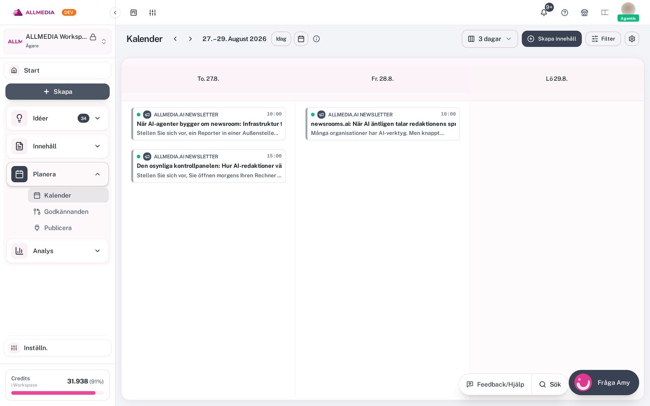Open the notifications bell
This screenshot has width=650, height=406.
(x=544, y=13)
